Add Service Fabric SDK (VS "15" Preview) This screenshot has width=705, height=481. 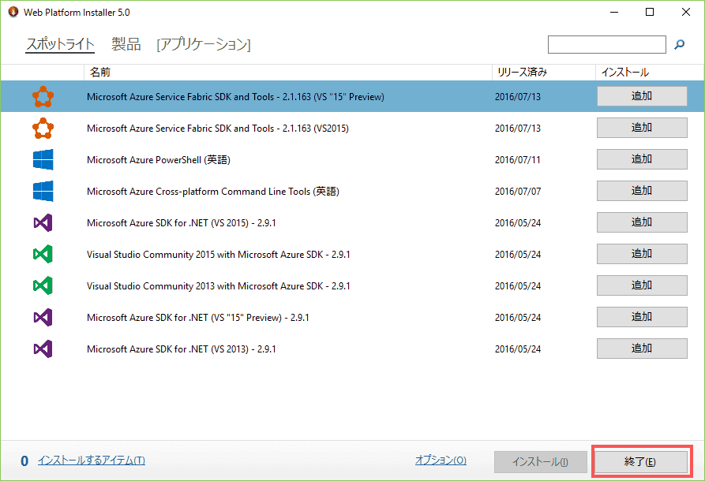click(x=642, y=96)
